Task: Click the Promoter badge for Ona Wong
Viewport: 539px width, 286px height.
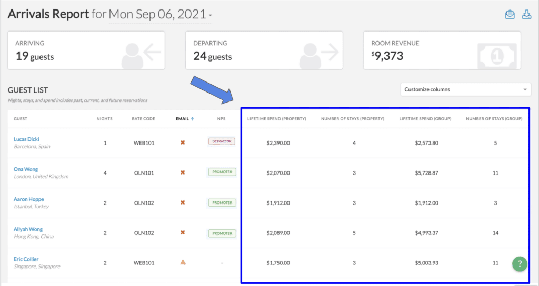Action: pyautogui.click(x=222, y=172)
